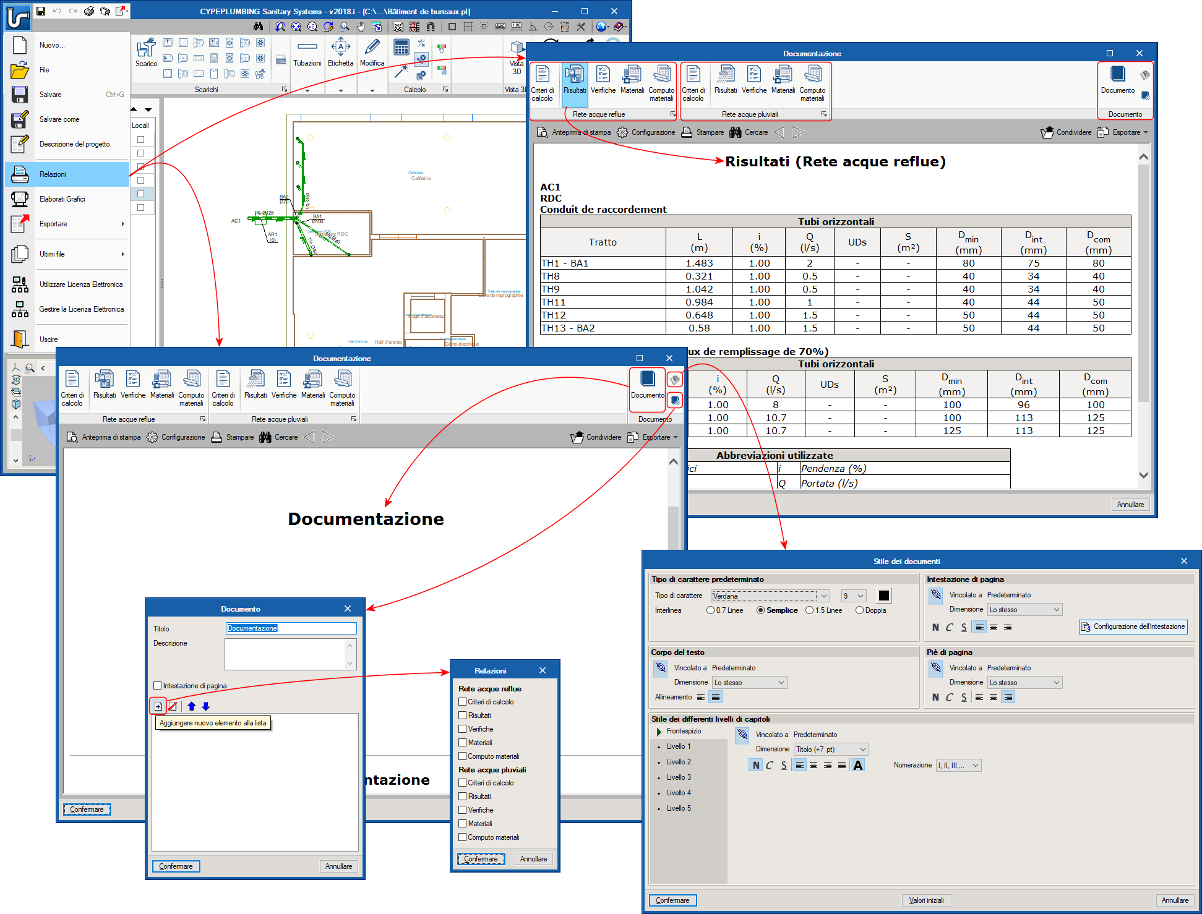The image size is (1202, 914).
Task: Click the Salvare floppy icon in title bar
Action: [41, 11]
